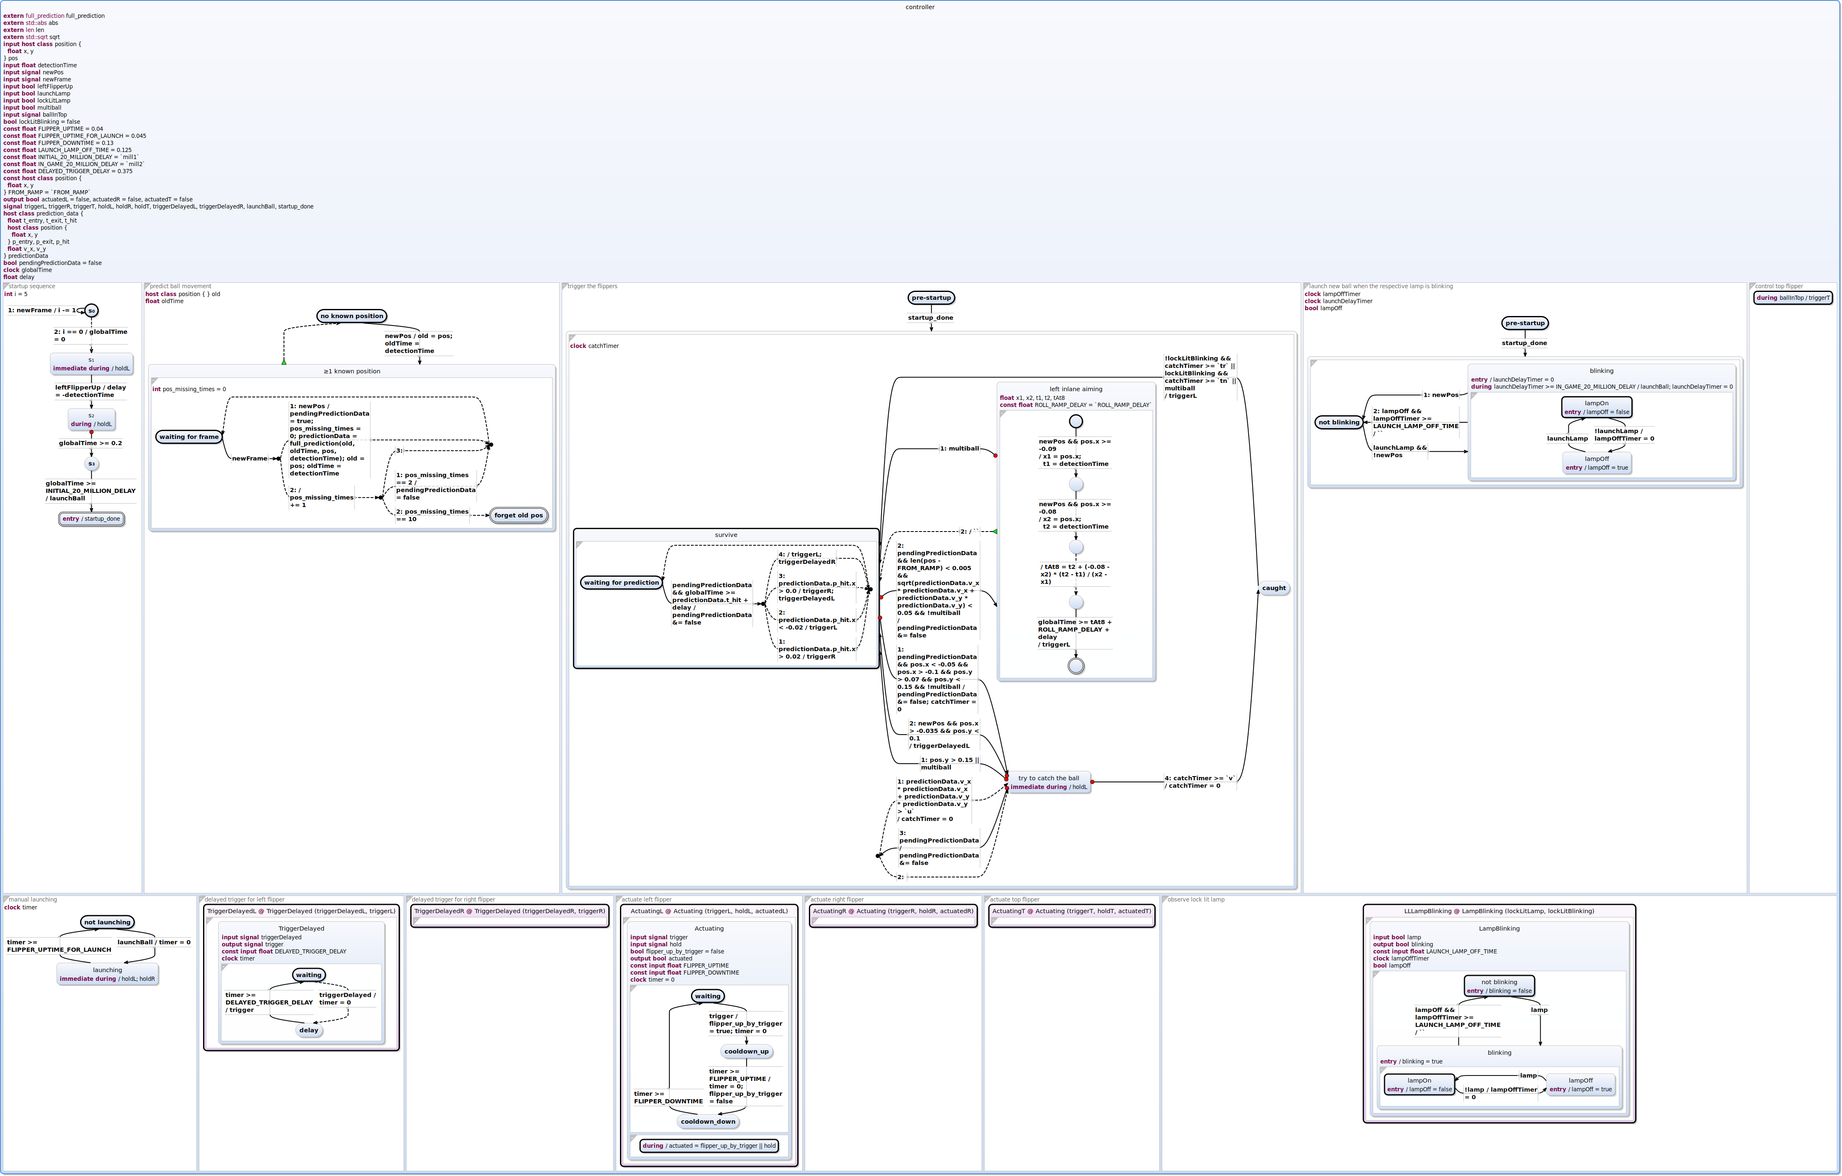Collapse the 'launch new ball' region
The width and height of the screenshot is (1842, 1176).
click(1306, 287)
